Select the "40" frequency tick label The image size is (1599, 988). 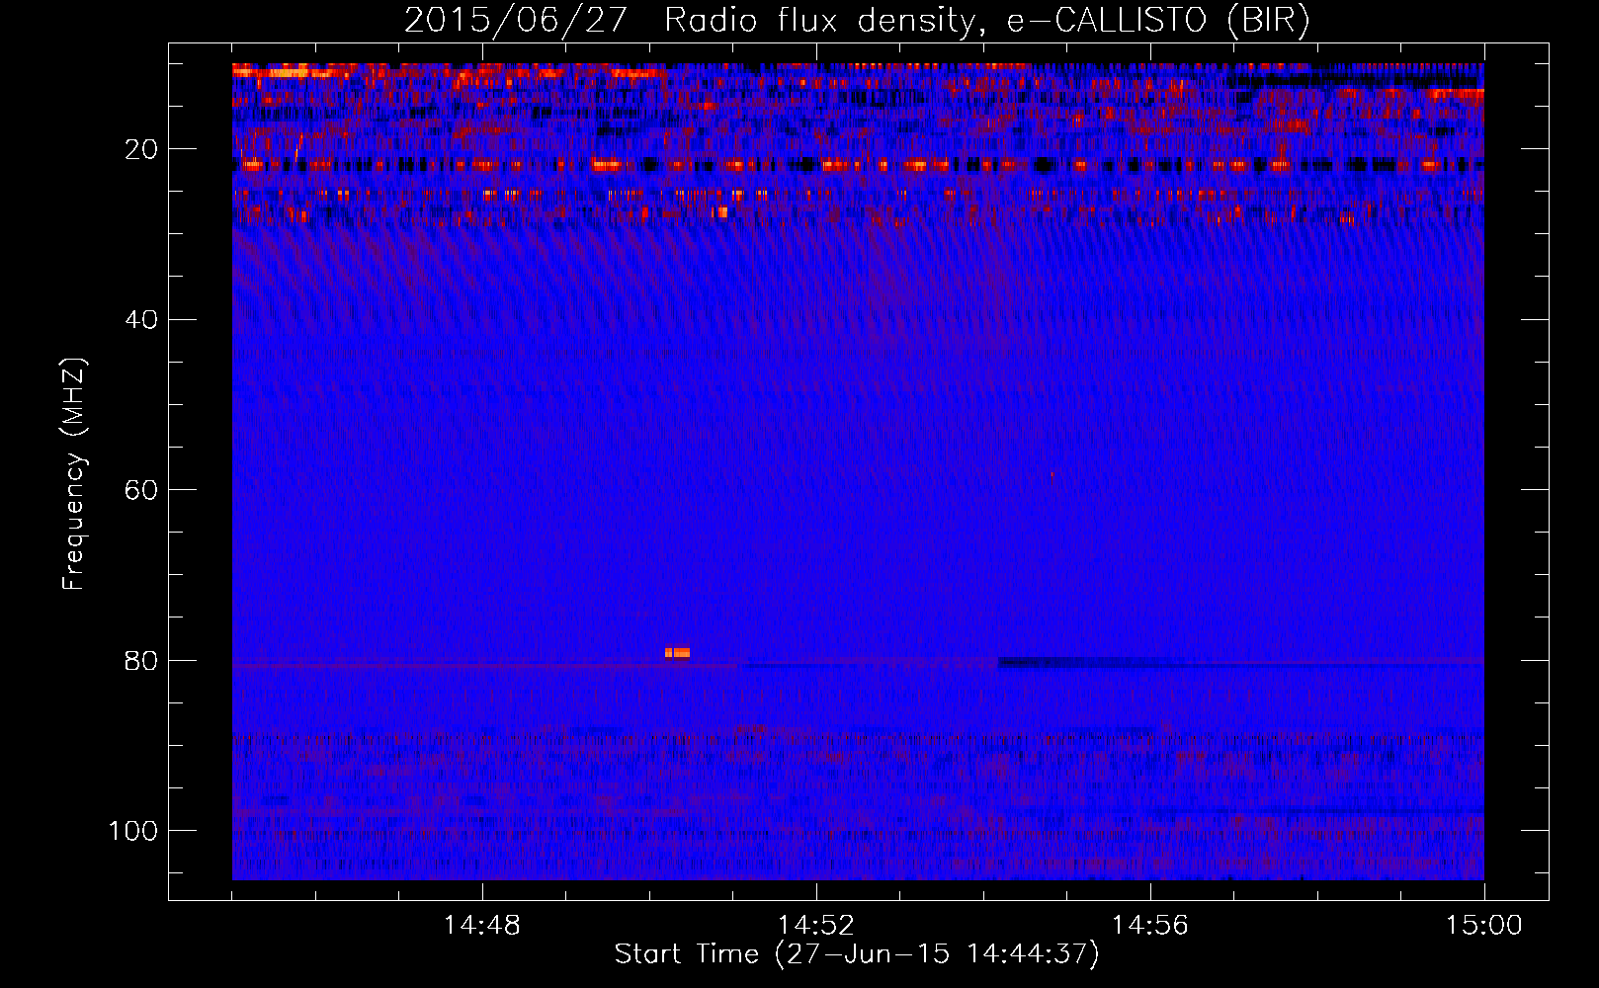142,320
